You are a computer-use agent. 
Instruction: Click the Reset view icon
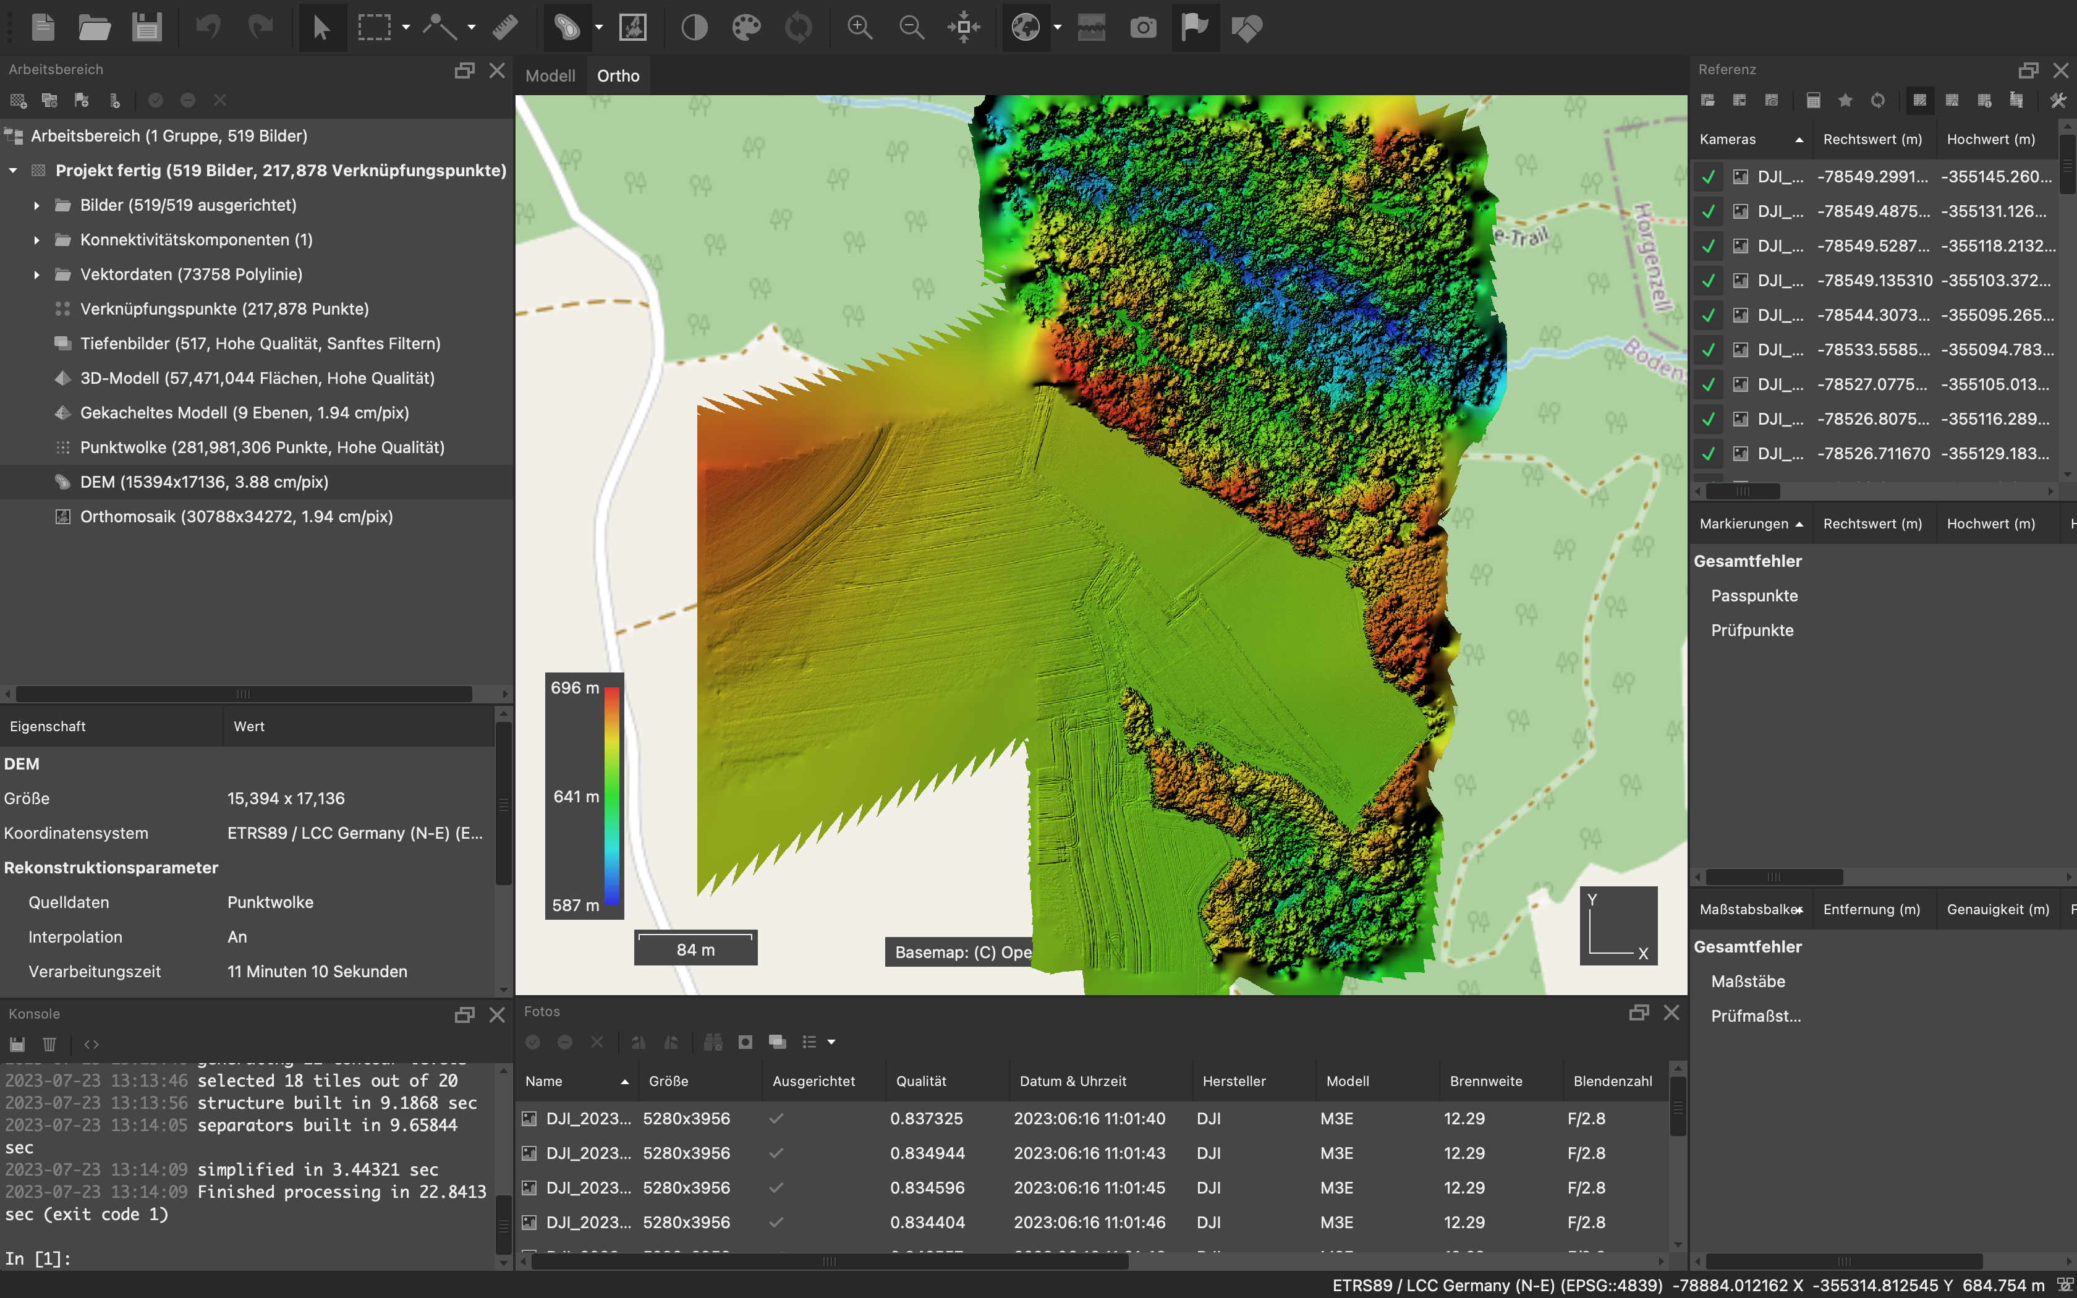click(964, 27)
